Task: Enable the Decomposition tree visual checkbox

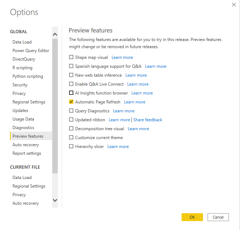Action: [71, 128]
